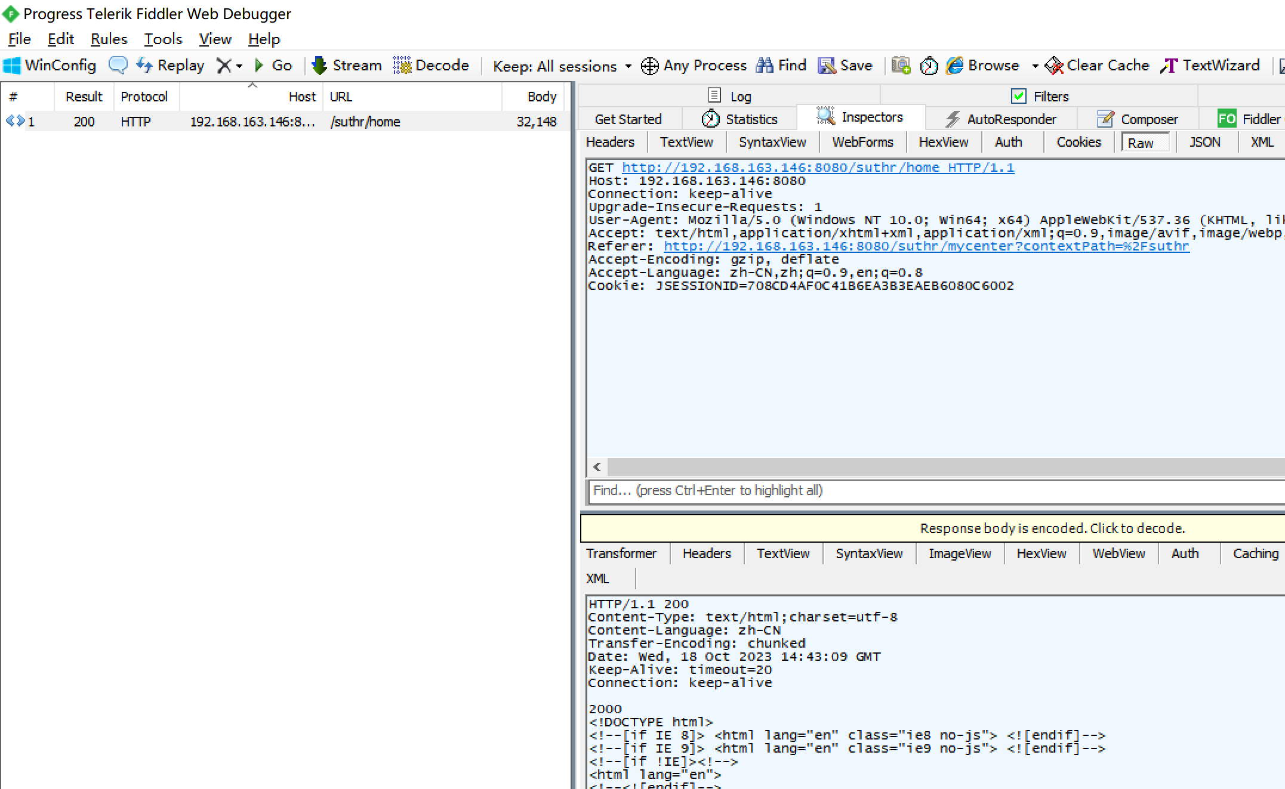1285x789 pixels.
Task: Open the Remove sessions dropdown arrow
Action: tap(239, 66)
